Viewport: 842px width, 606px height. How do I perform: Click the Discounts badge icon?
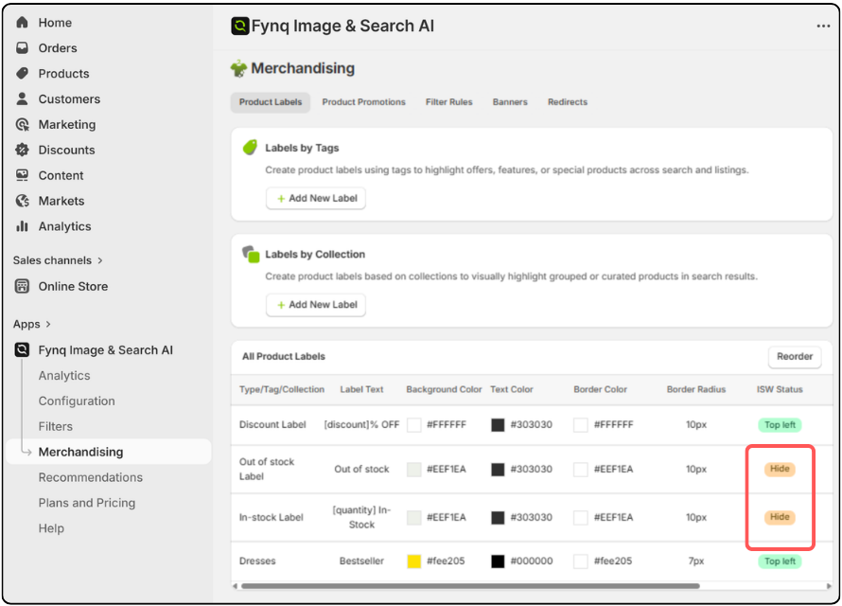(x=22, y=150)
